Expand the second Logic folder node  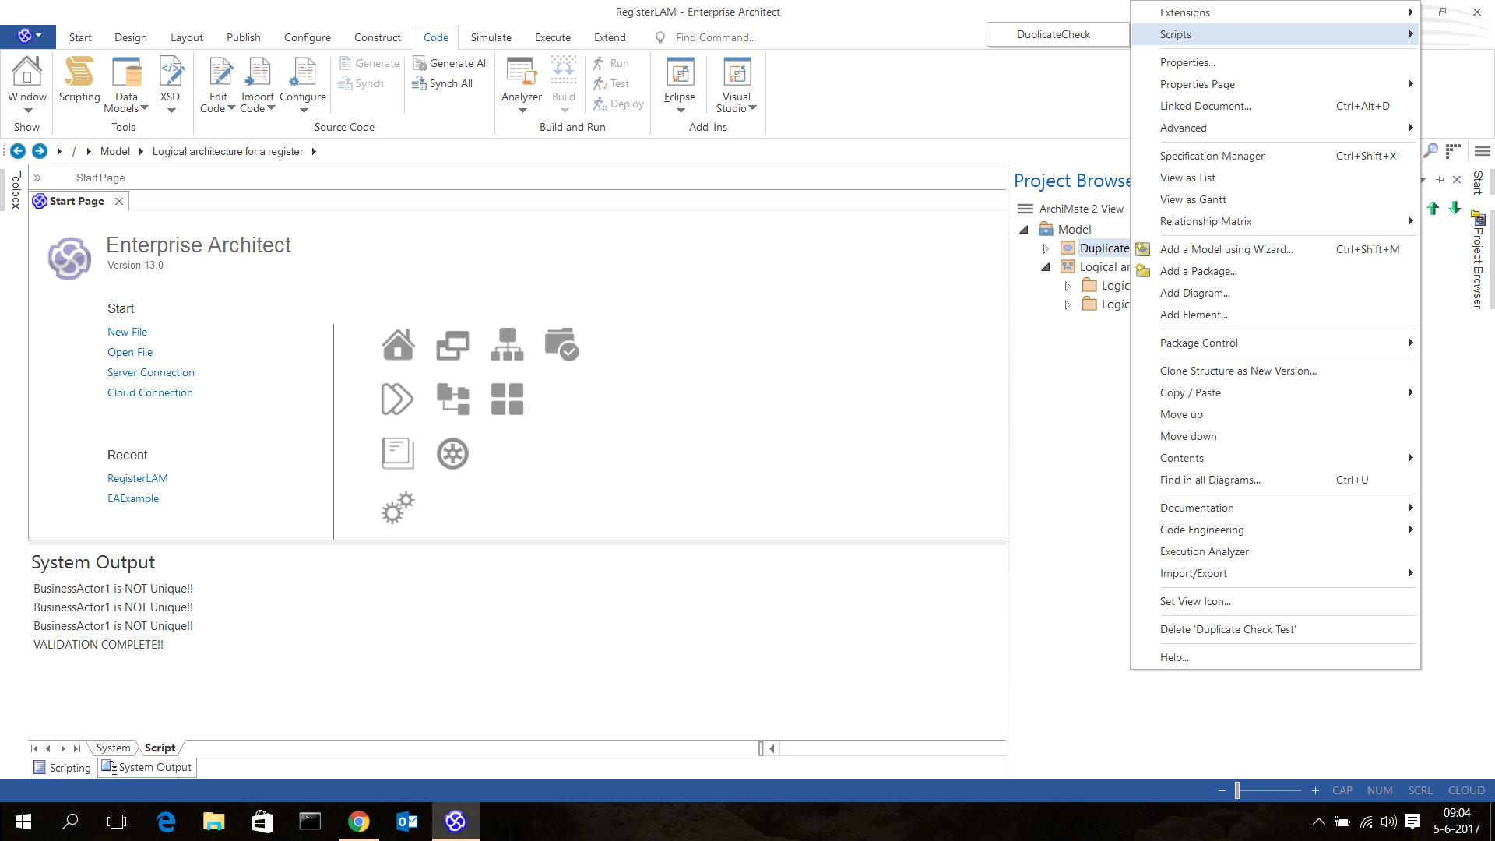[x=1068, y=304]
